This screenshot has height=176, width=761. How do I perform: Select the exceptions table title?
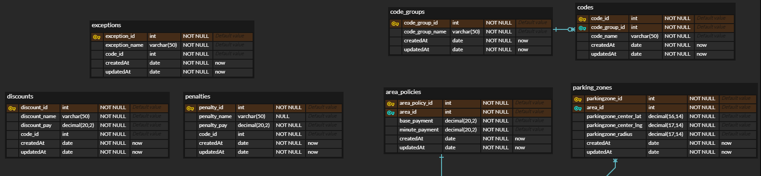[x=106, y=25]
